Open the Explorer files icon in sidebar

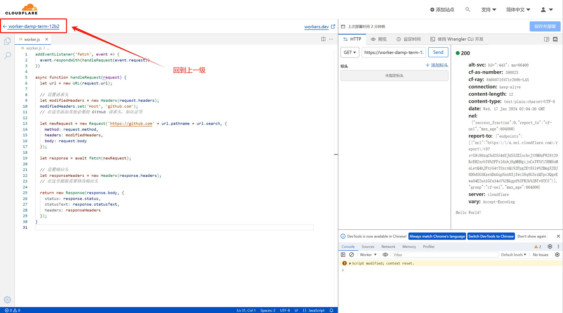click(7, 41)
